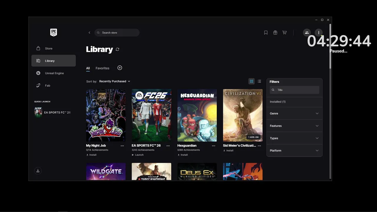The image size is (377, 212).
Task: Filter by Installed (1)
Action: click(278, 102)
